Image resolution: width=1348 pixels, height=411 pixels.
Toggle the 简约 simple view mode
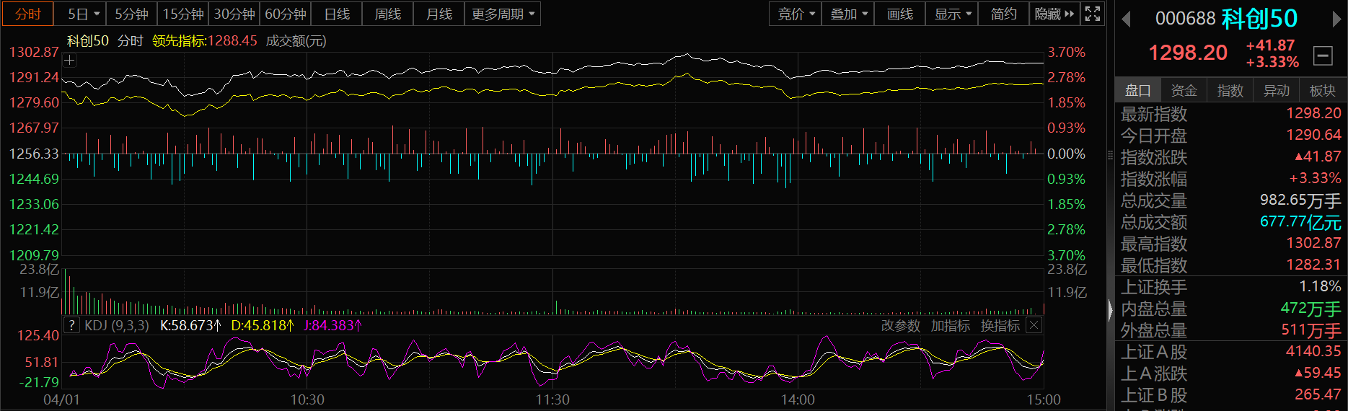(x=1003, y=14)
